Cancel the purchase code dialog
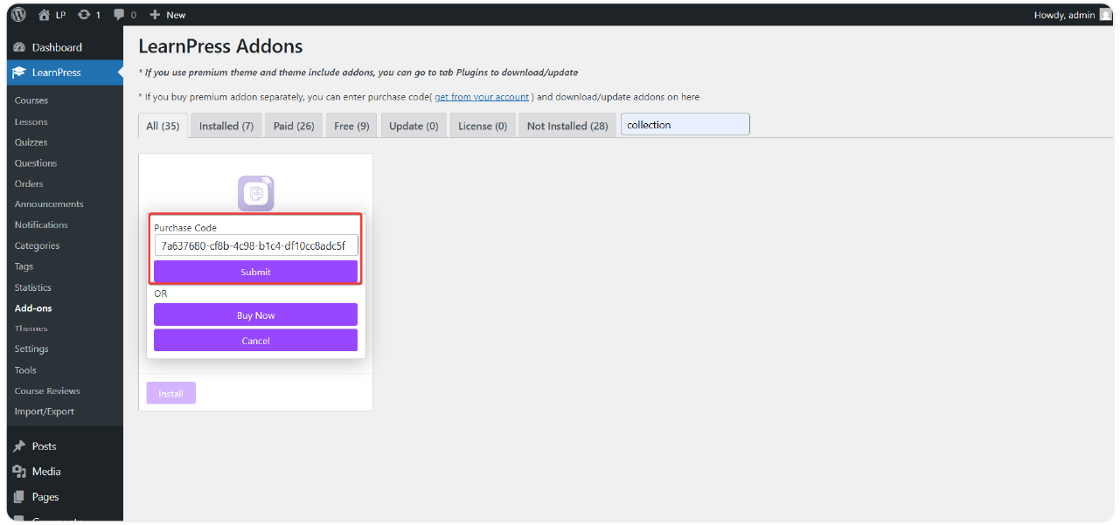 [256, 341]
